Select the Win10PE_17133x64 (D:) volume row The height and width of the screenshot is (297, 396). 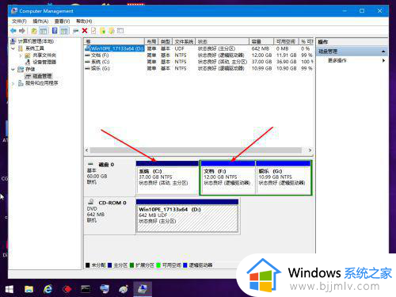click(x=199, y=48)
